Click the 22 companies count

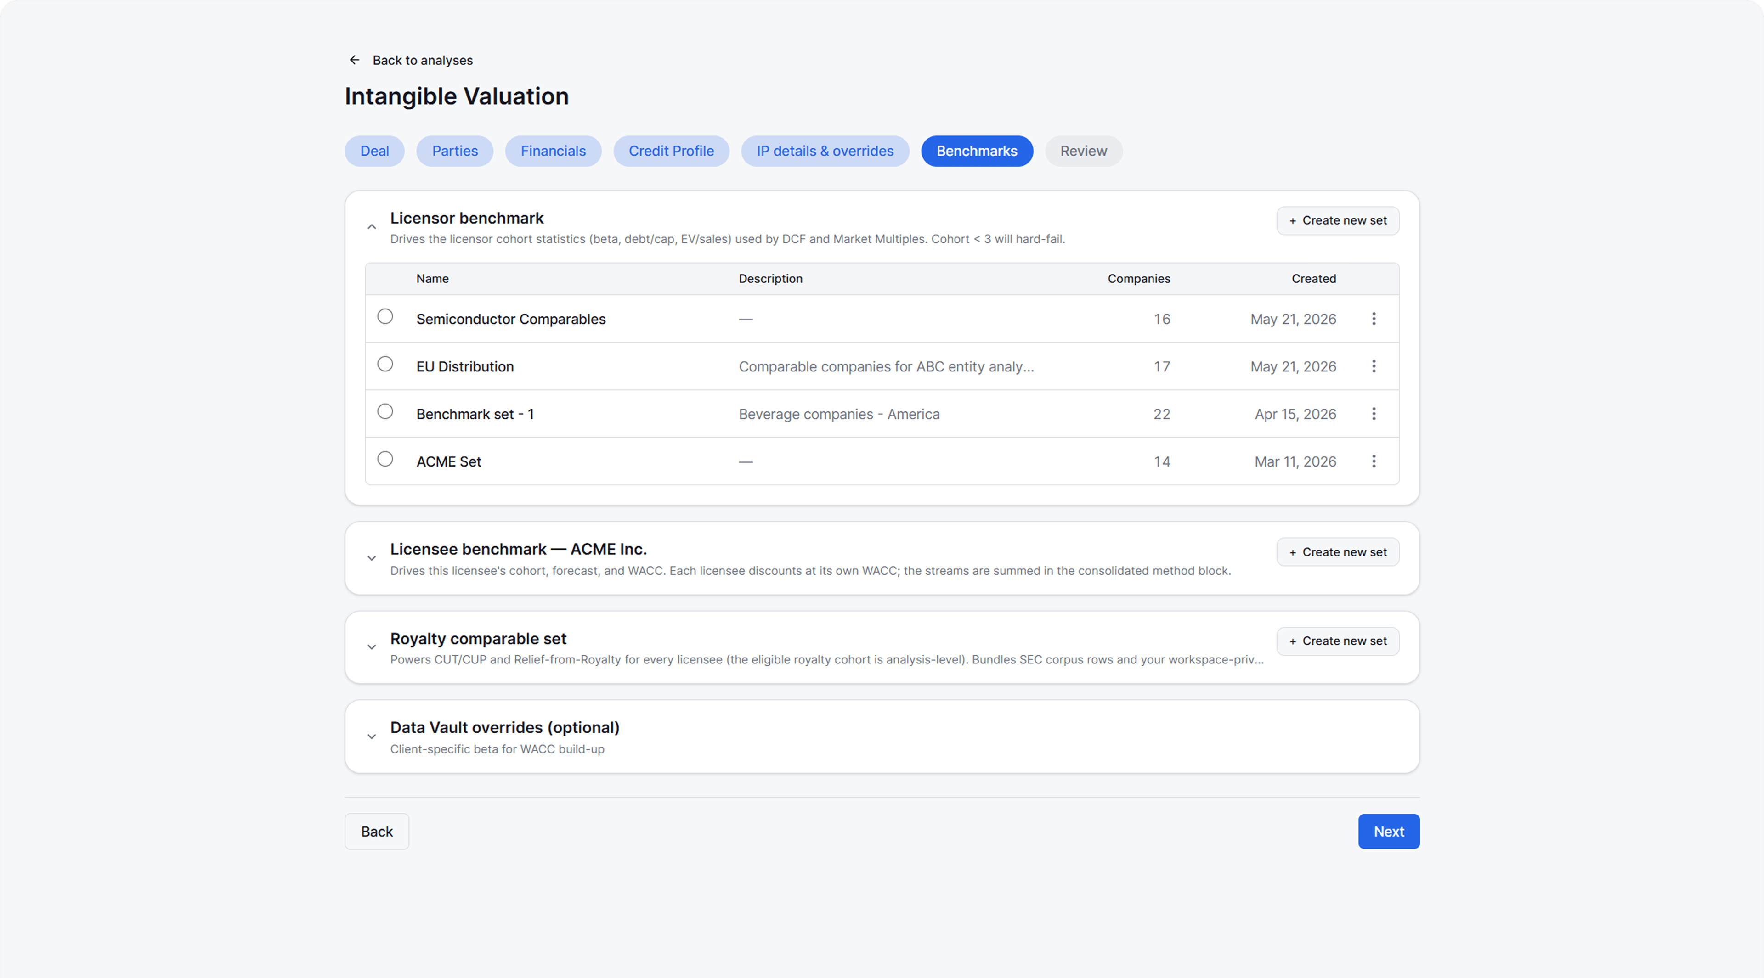tap(1161, 415)
